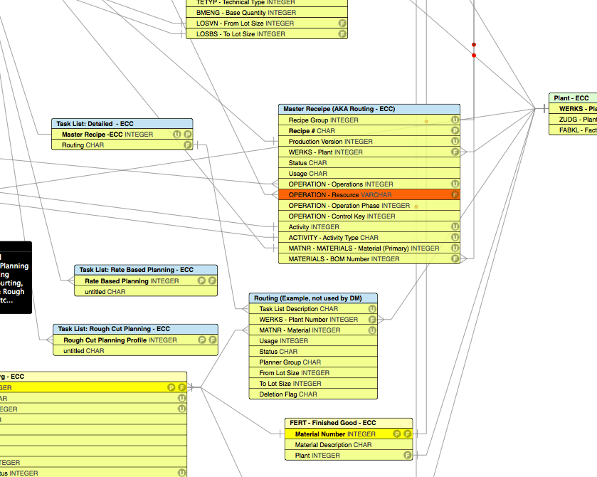Screen dimensions: 597x477
Task: Select FERT - Finished Good - ECC header
Action: coord(349,423)
